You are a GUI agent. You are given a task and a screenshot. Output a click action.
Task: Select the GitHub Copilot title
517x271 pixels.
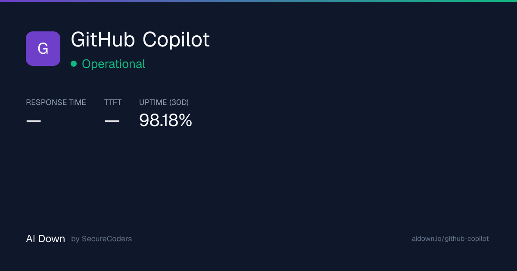click(140, 40)
